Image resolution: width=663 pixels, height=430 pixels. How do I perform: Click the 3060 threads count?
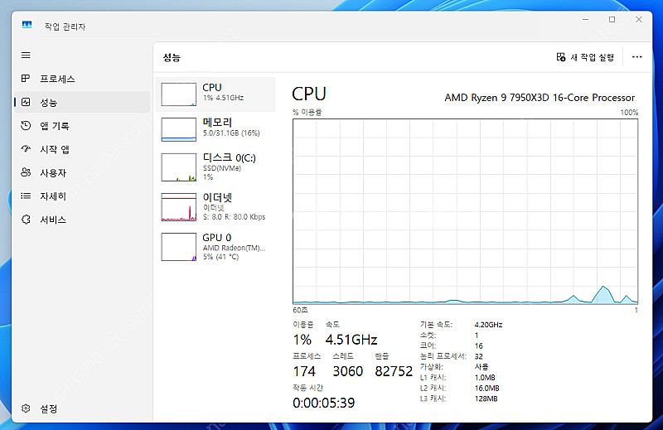[347, 371]
